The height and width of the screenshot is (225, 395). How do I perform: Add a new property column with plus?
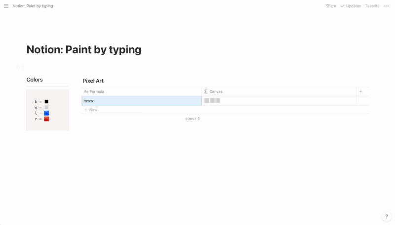click(361, 92)
